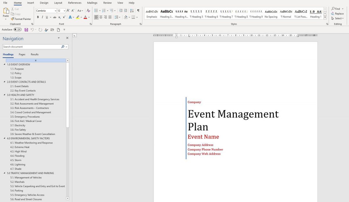Image resolution: width=349 pixels, height=202 pixels.
Task: Expand the shading color dropdown
Action: pyautogui.click(x=129, y=17)
